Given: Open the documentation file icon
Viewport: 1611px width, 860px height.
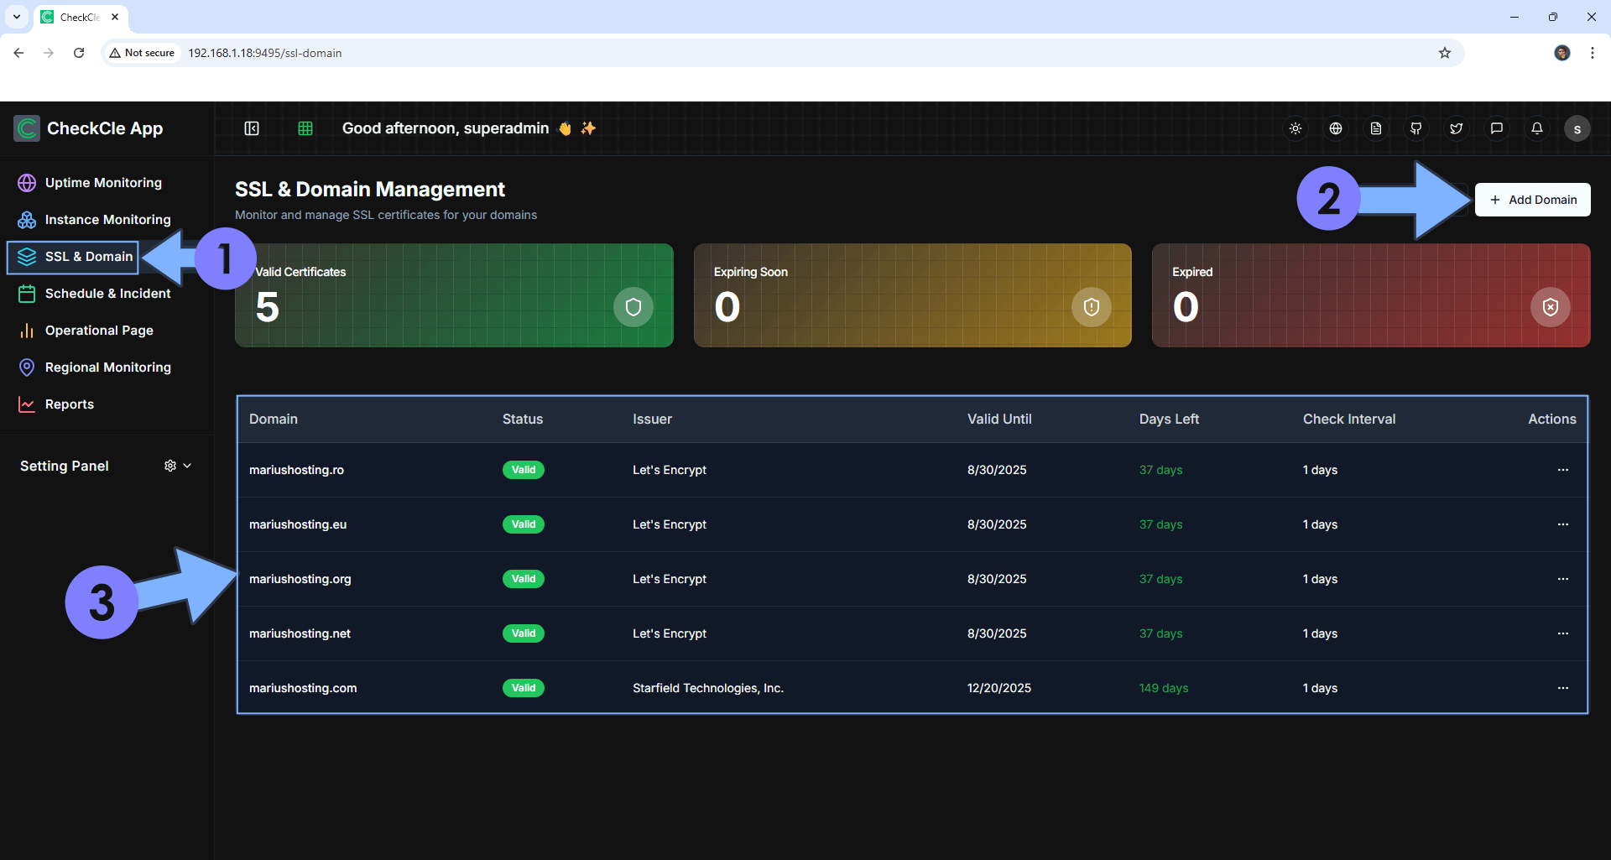Looking at the screenshot, I should pos(1376,128).
